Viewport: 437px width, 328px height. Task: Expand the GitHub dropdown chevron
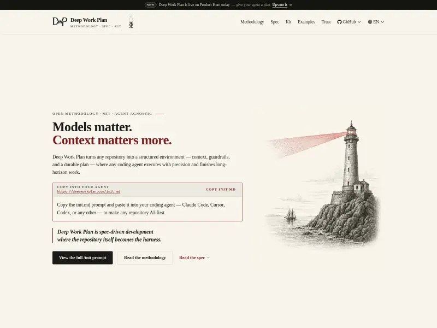coord(359,22)
